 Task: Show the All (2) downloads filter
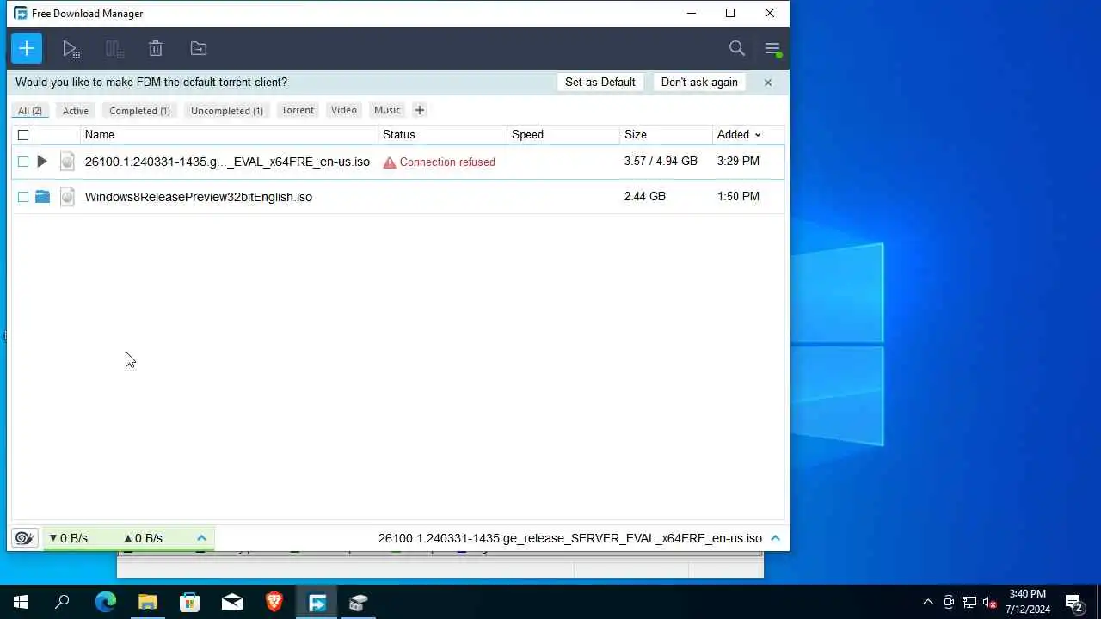30,111
